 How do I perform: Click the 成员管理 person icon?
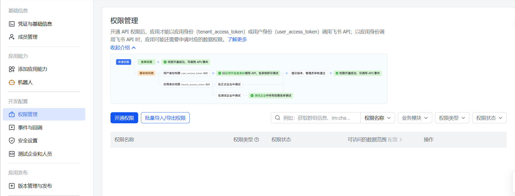tap(12, 37)
